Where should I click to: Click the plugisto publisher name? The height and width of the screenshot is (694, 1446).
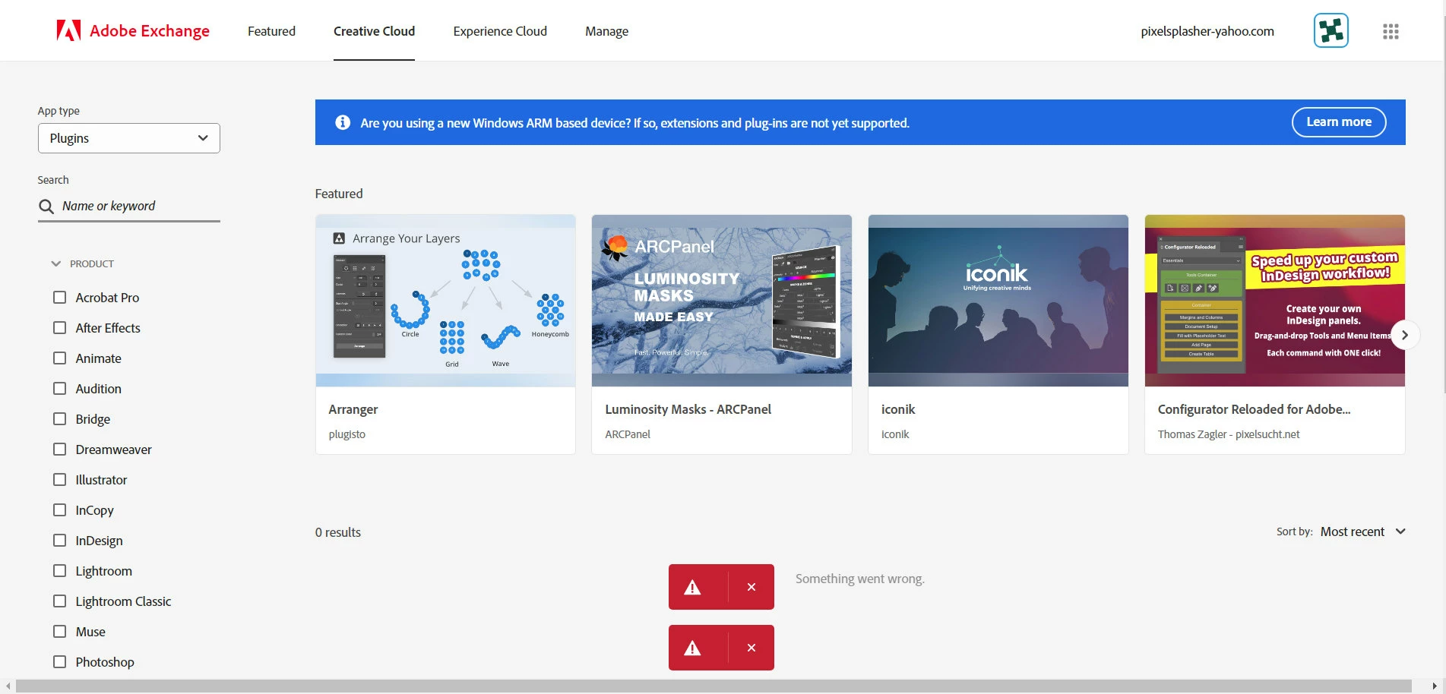(x=346, y=434)
